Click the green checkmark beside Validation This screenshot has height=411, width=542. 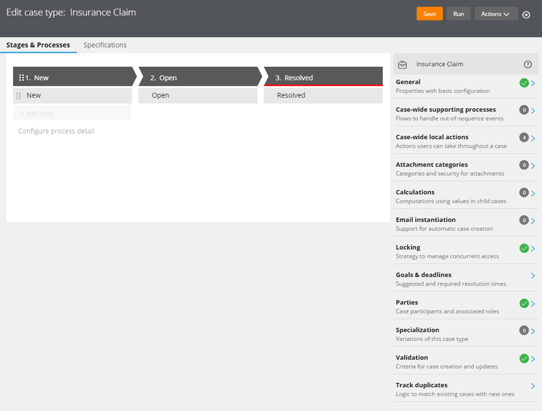[x=524, y=359]
